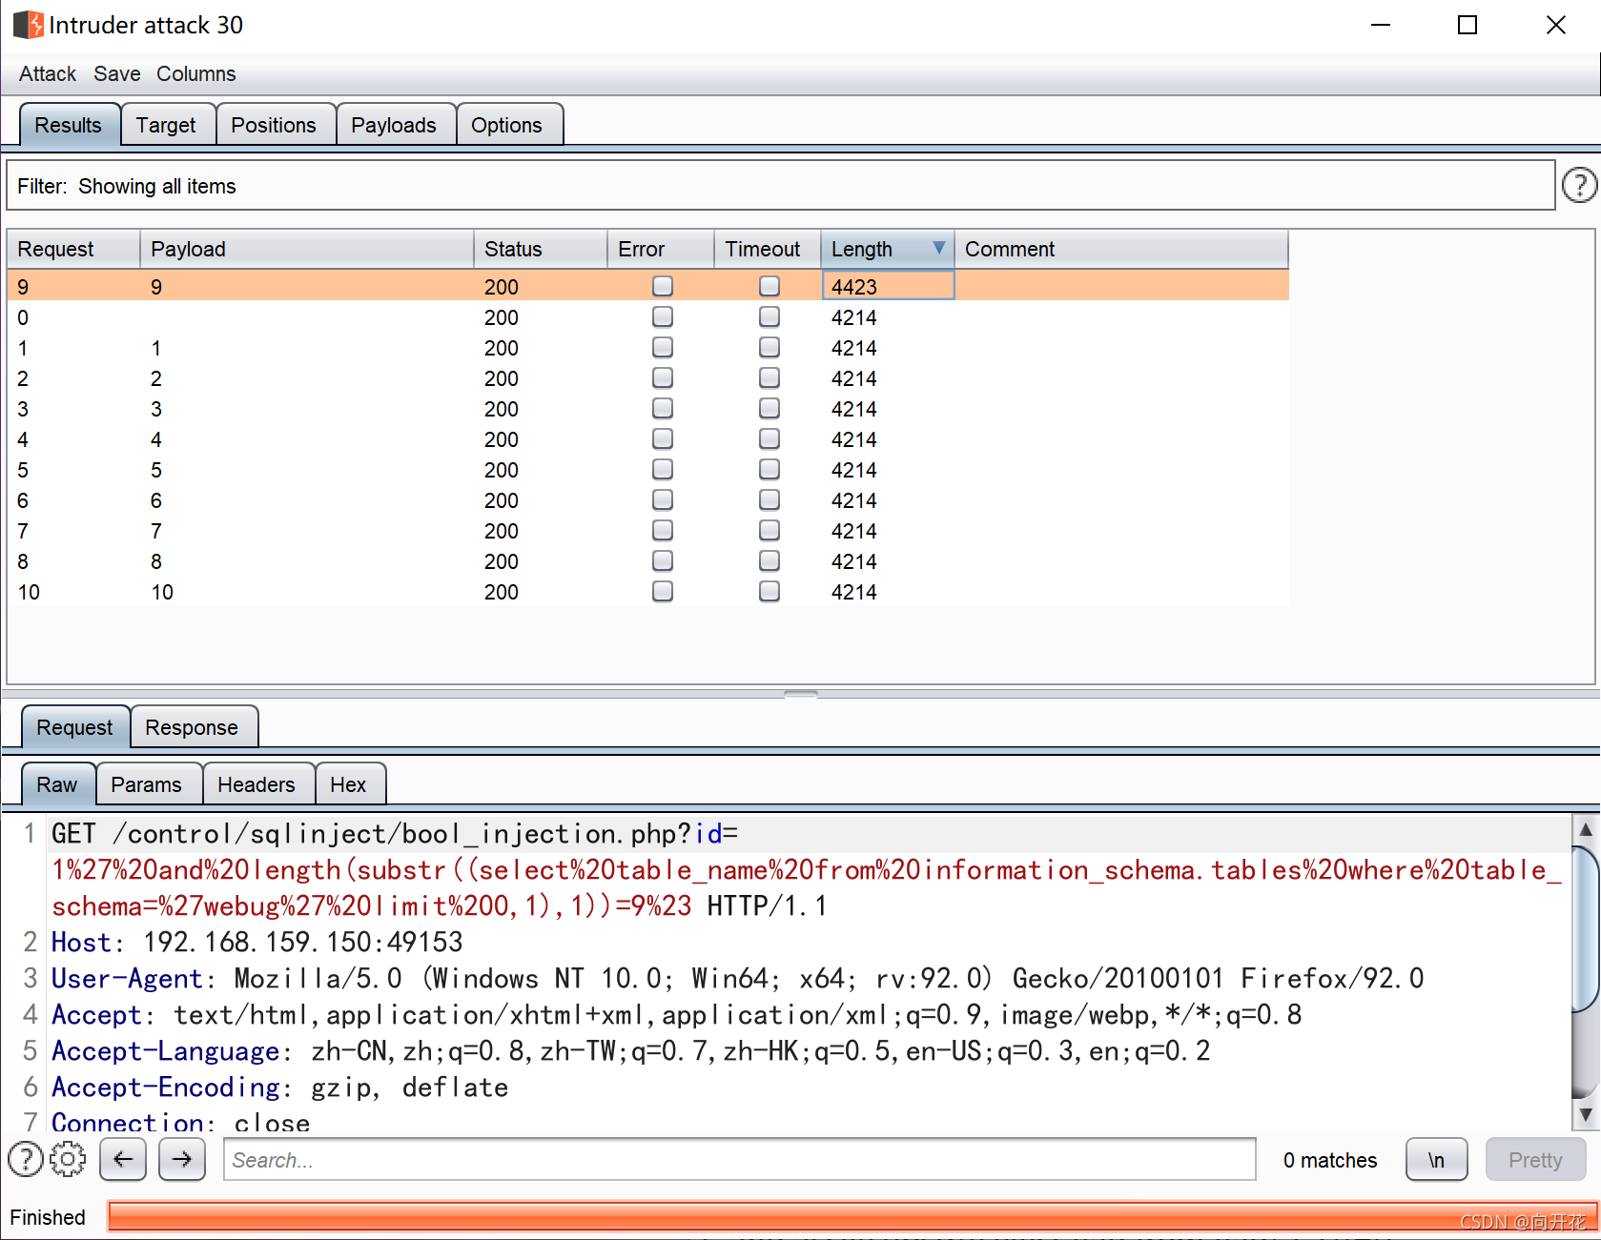This screenshot has height=1240, width=1601.
Task: Open the Attack menu
Action: [x=48, y=73]
